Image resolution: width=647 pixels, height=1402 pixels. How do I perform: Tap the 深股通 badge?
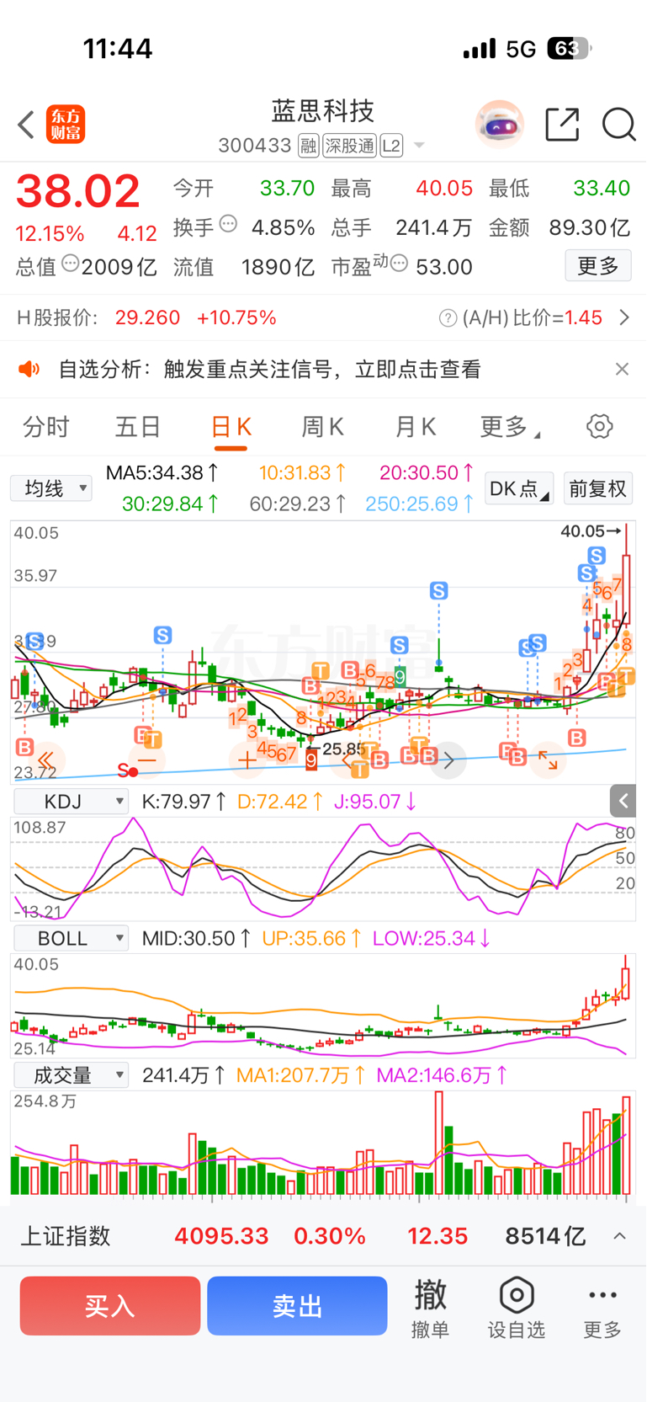click(x=350, y=146)
